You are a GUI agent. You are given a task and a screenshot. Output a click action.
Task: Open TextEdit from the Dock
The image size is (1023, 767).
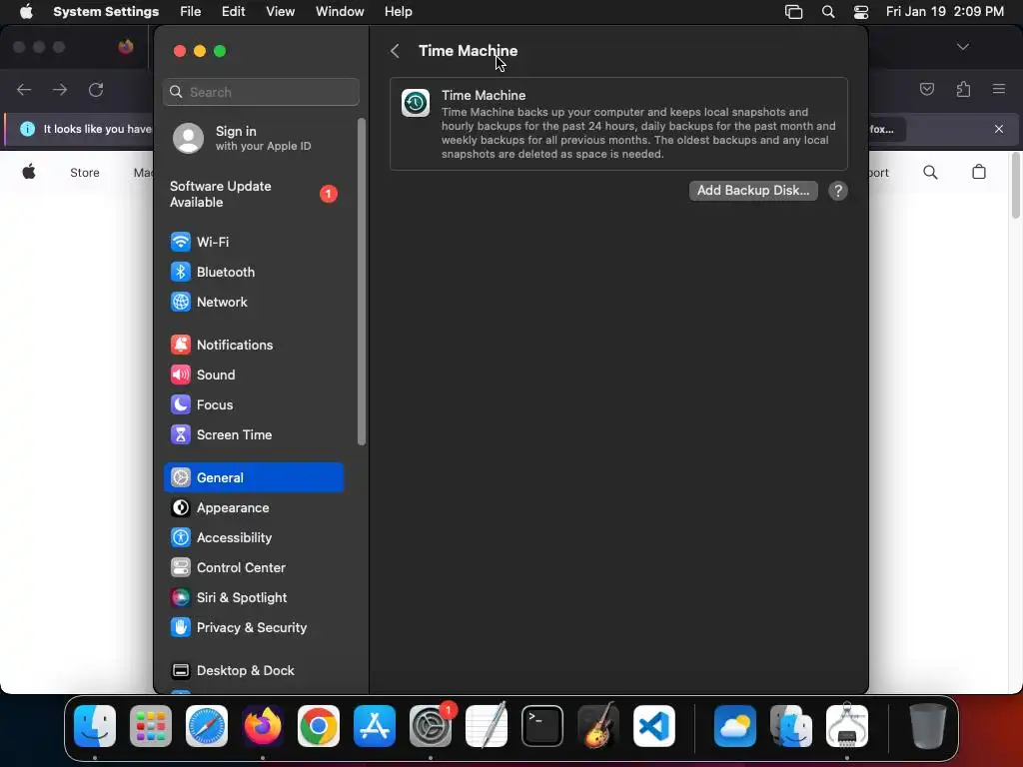(x=487, y=726)
